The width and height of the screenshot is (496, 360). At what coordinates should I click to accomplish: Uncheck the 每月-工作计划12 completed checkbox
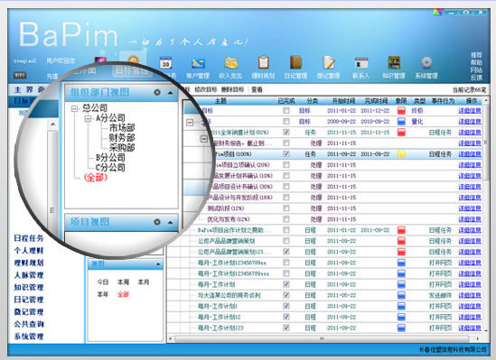click(x=286, y=317)
